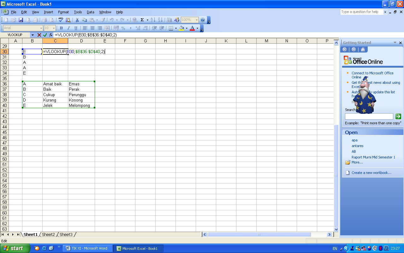404x253 pixels.
Task: Open the recent file 'antares'
Action: [358, 146]
